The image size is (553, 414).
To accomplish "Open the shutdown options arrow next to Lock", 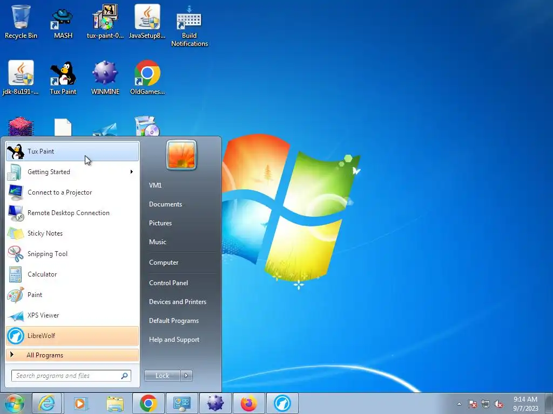I will tap(186, 376).
